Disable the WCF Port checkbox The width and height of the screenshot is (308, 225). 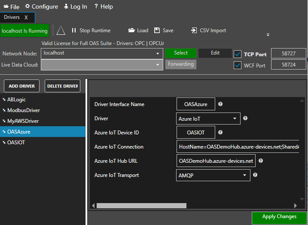pyautogui.click(x=237, y=65)
